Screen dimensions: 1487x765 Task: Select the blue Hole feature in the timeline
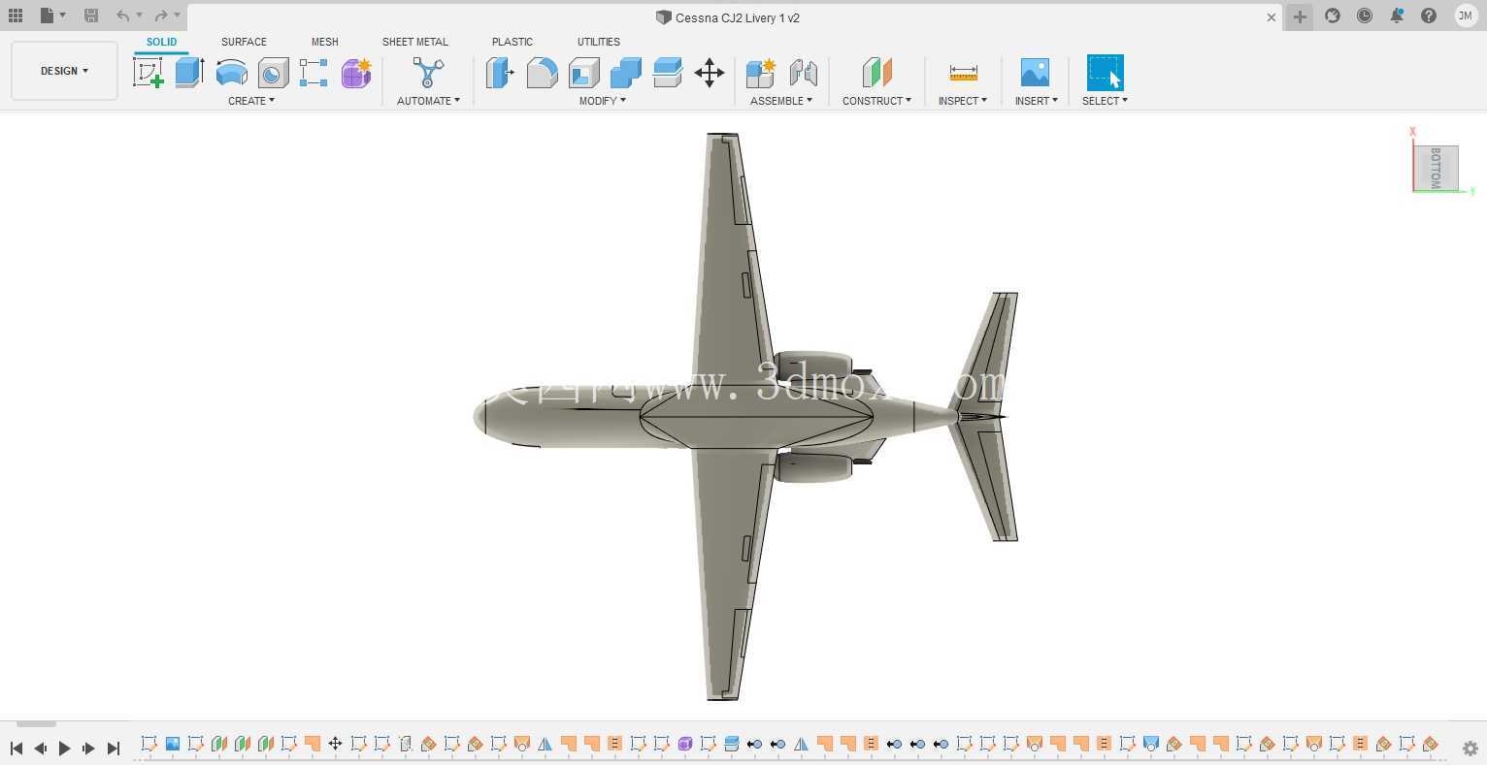point(1150,744)
